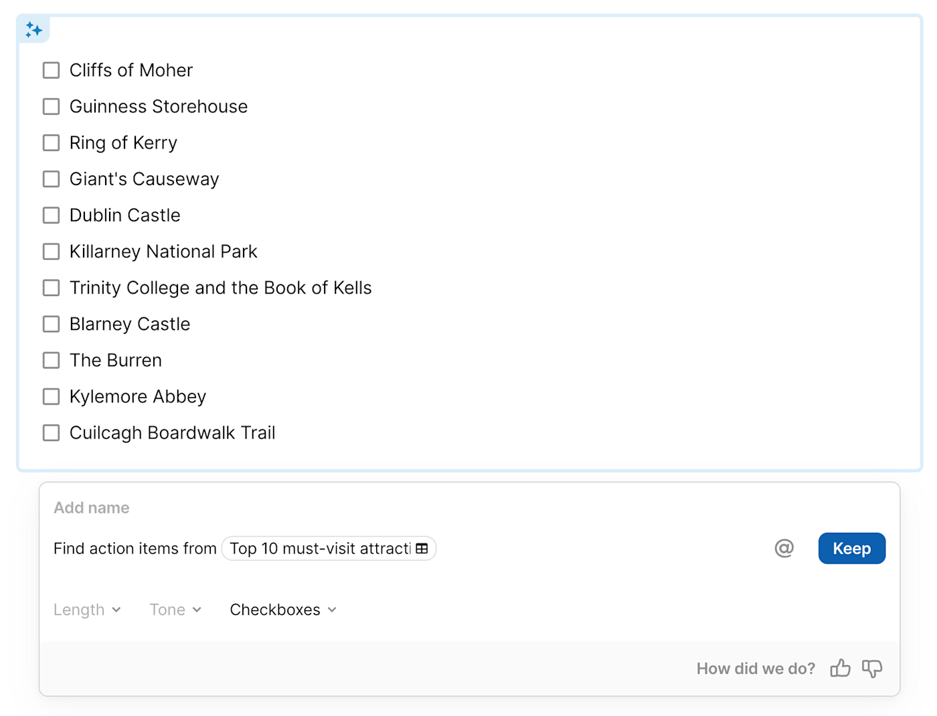Open the Top 10 must-visit attractions chip

pyautogui.click(x=329, y=548)
